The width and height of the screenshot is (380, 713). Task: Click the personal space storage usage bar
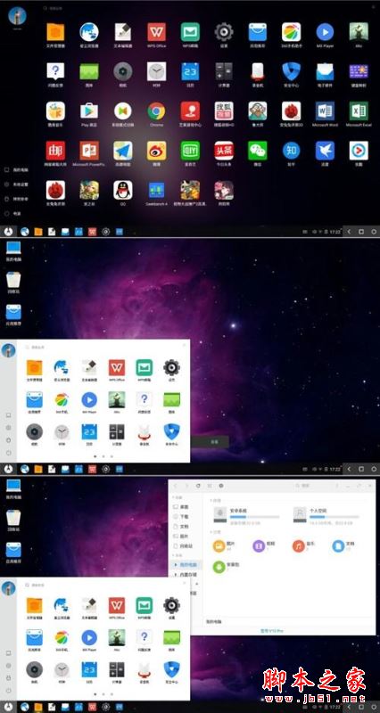point(334,517)
